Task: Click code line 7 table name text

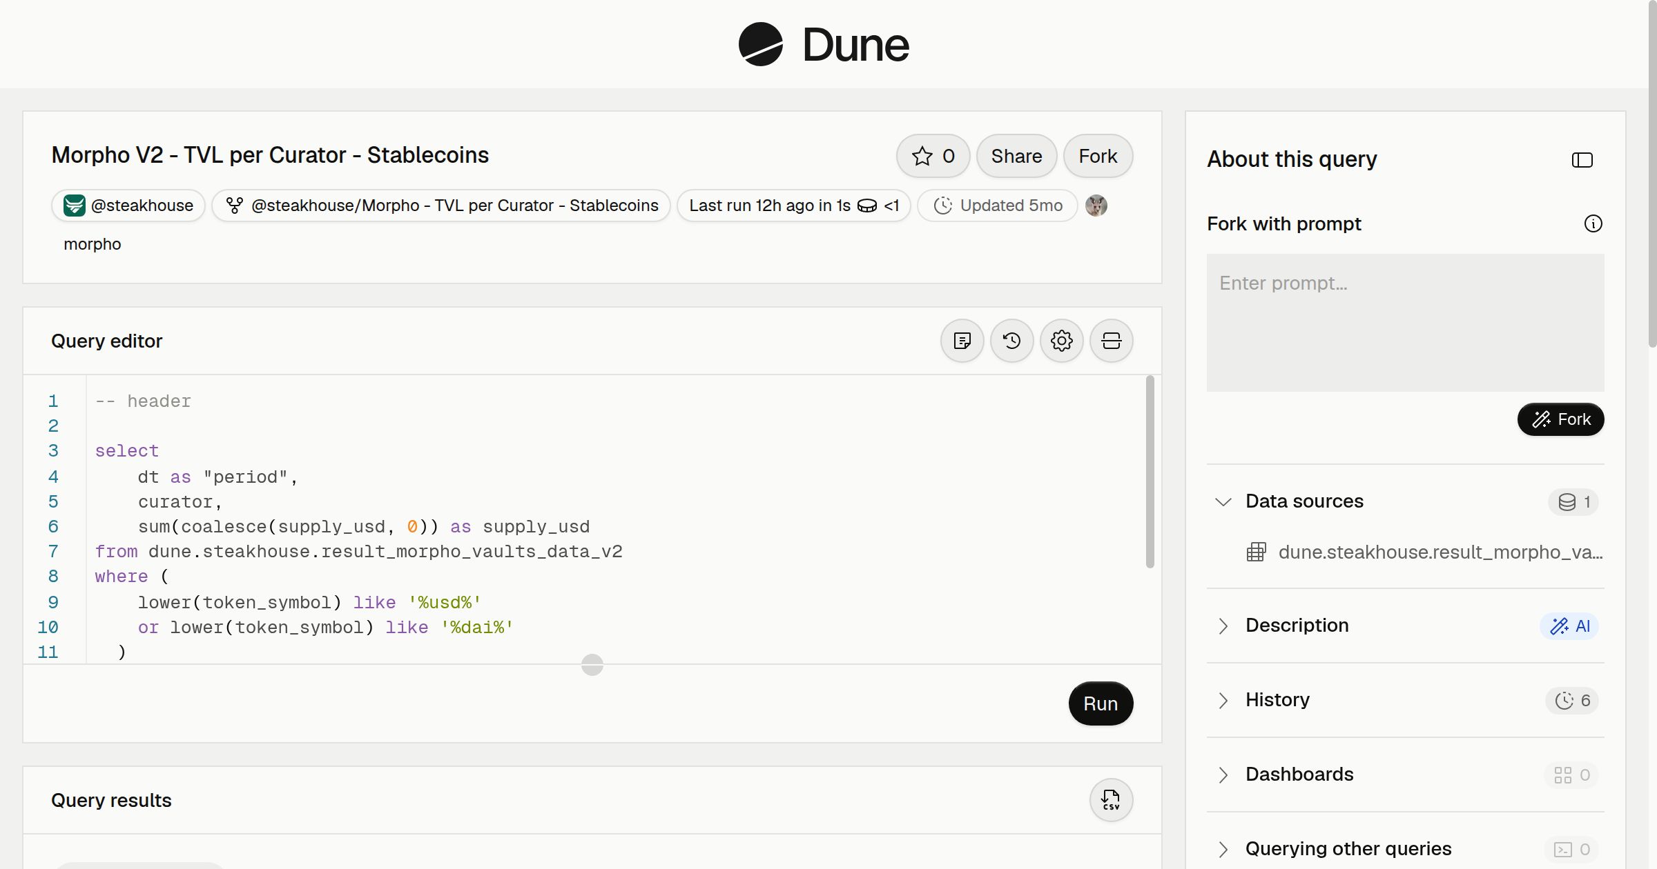Action: click(x=385, y=552)
